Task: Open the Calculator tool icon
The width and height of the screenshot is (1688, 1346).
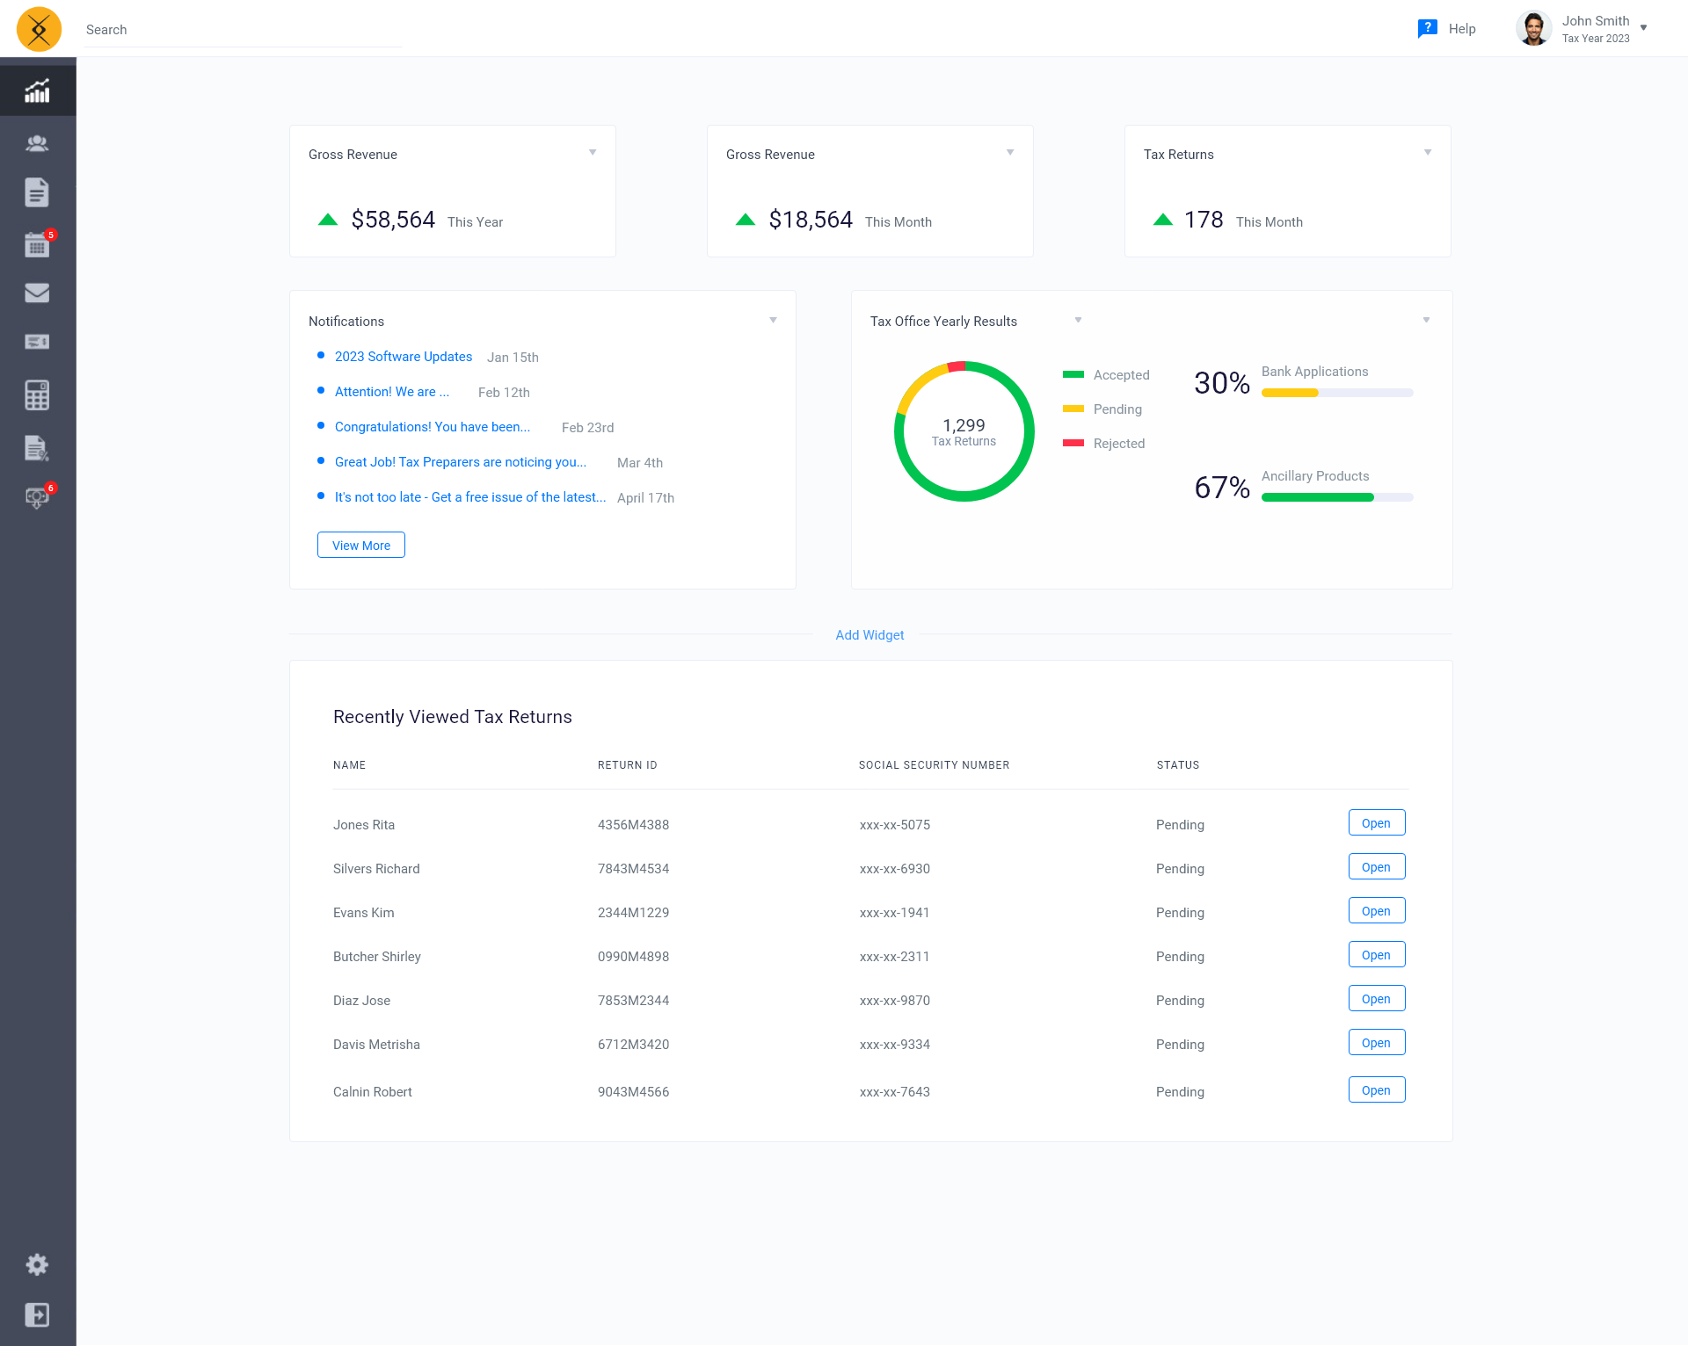Action: coord(38,394)
